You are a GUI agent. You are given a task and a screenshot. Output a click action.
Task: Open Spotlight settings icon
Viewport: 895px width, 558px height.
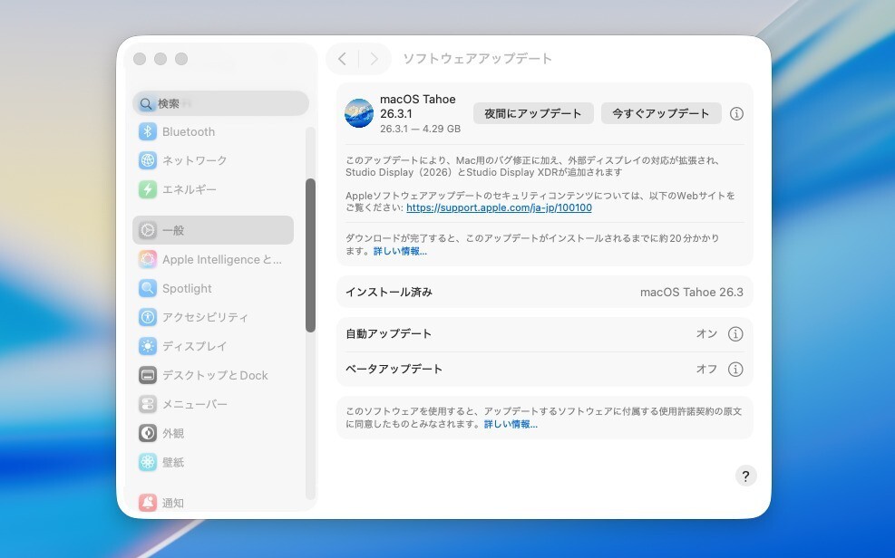click(148, 289)
